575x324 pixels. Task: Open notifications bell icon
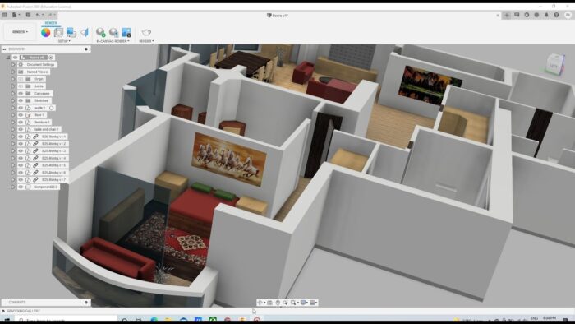point(546,15)
